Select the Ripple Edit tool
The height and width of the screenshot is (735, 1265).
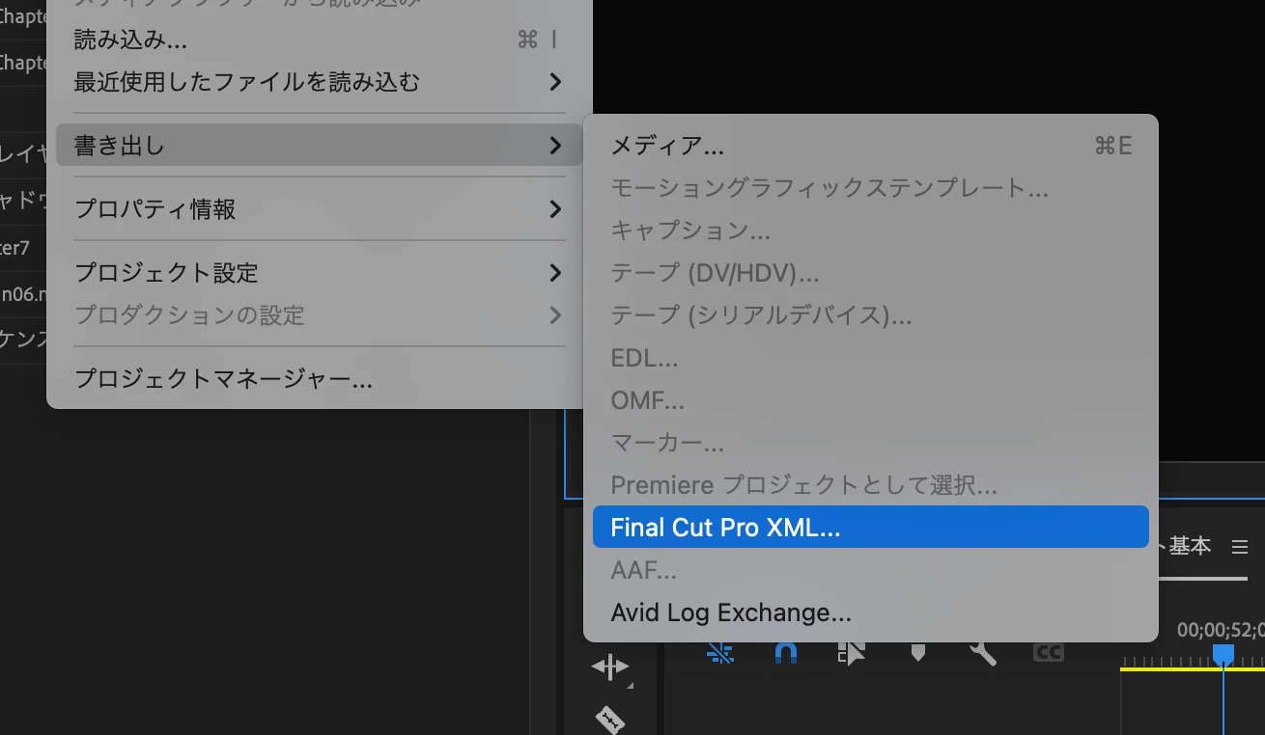click(610, 667)
